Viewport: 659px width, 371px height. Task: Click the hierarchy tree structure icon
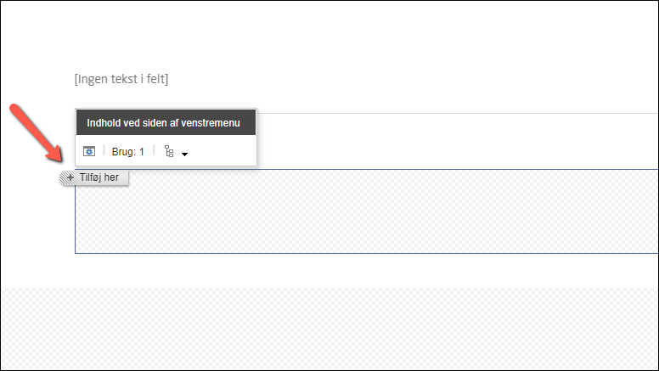point(169,151)
